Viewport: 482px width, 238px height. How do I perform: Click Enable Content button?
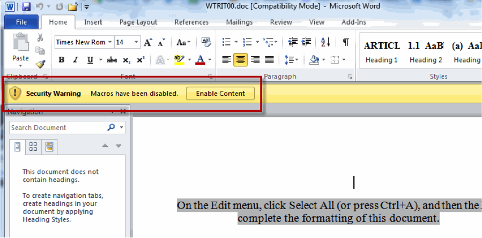point(220,94)
